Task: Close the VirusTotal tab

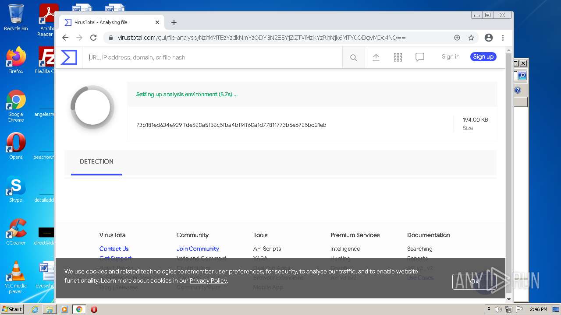Action: (157, 22)
